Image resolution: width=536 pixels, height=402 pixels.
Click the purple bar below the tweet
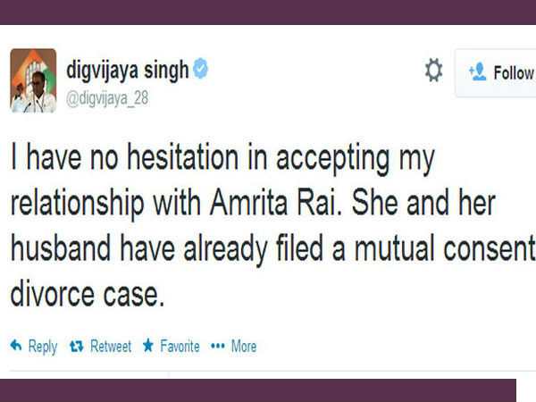click(257, 389)
